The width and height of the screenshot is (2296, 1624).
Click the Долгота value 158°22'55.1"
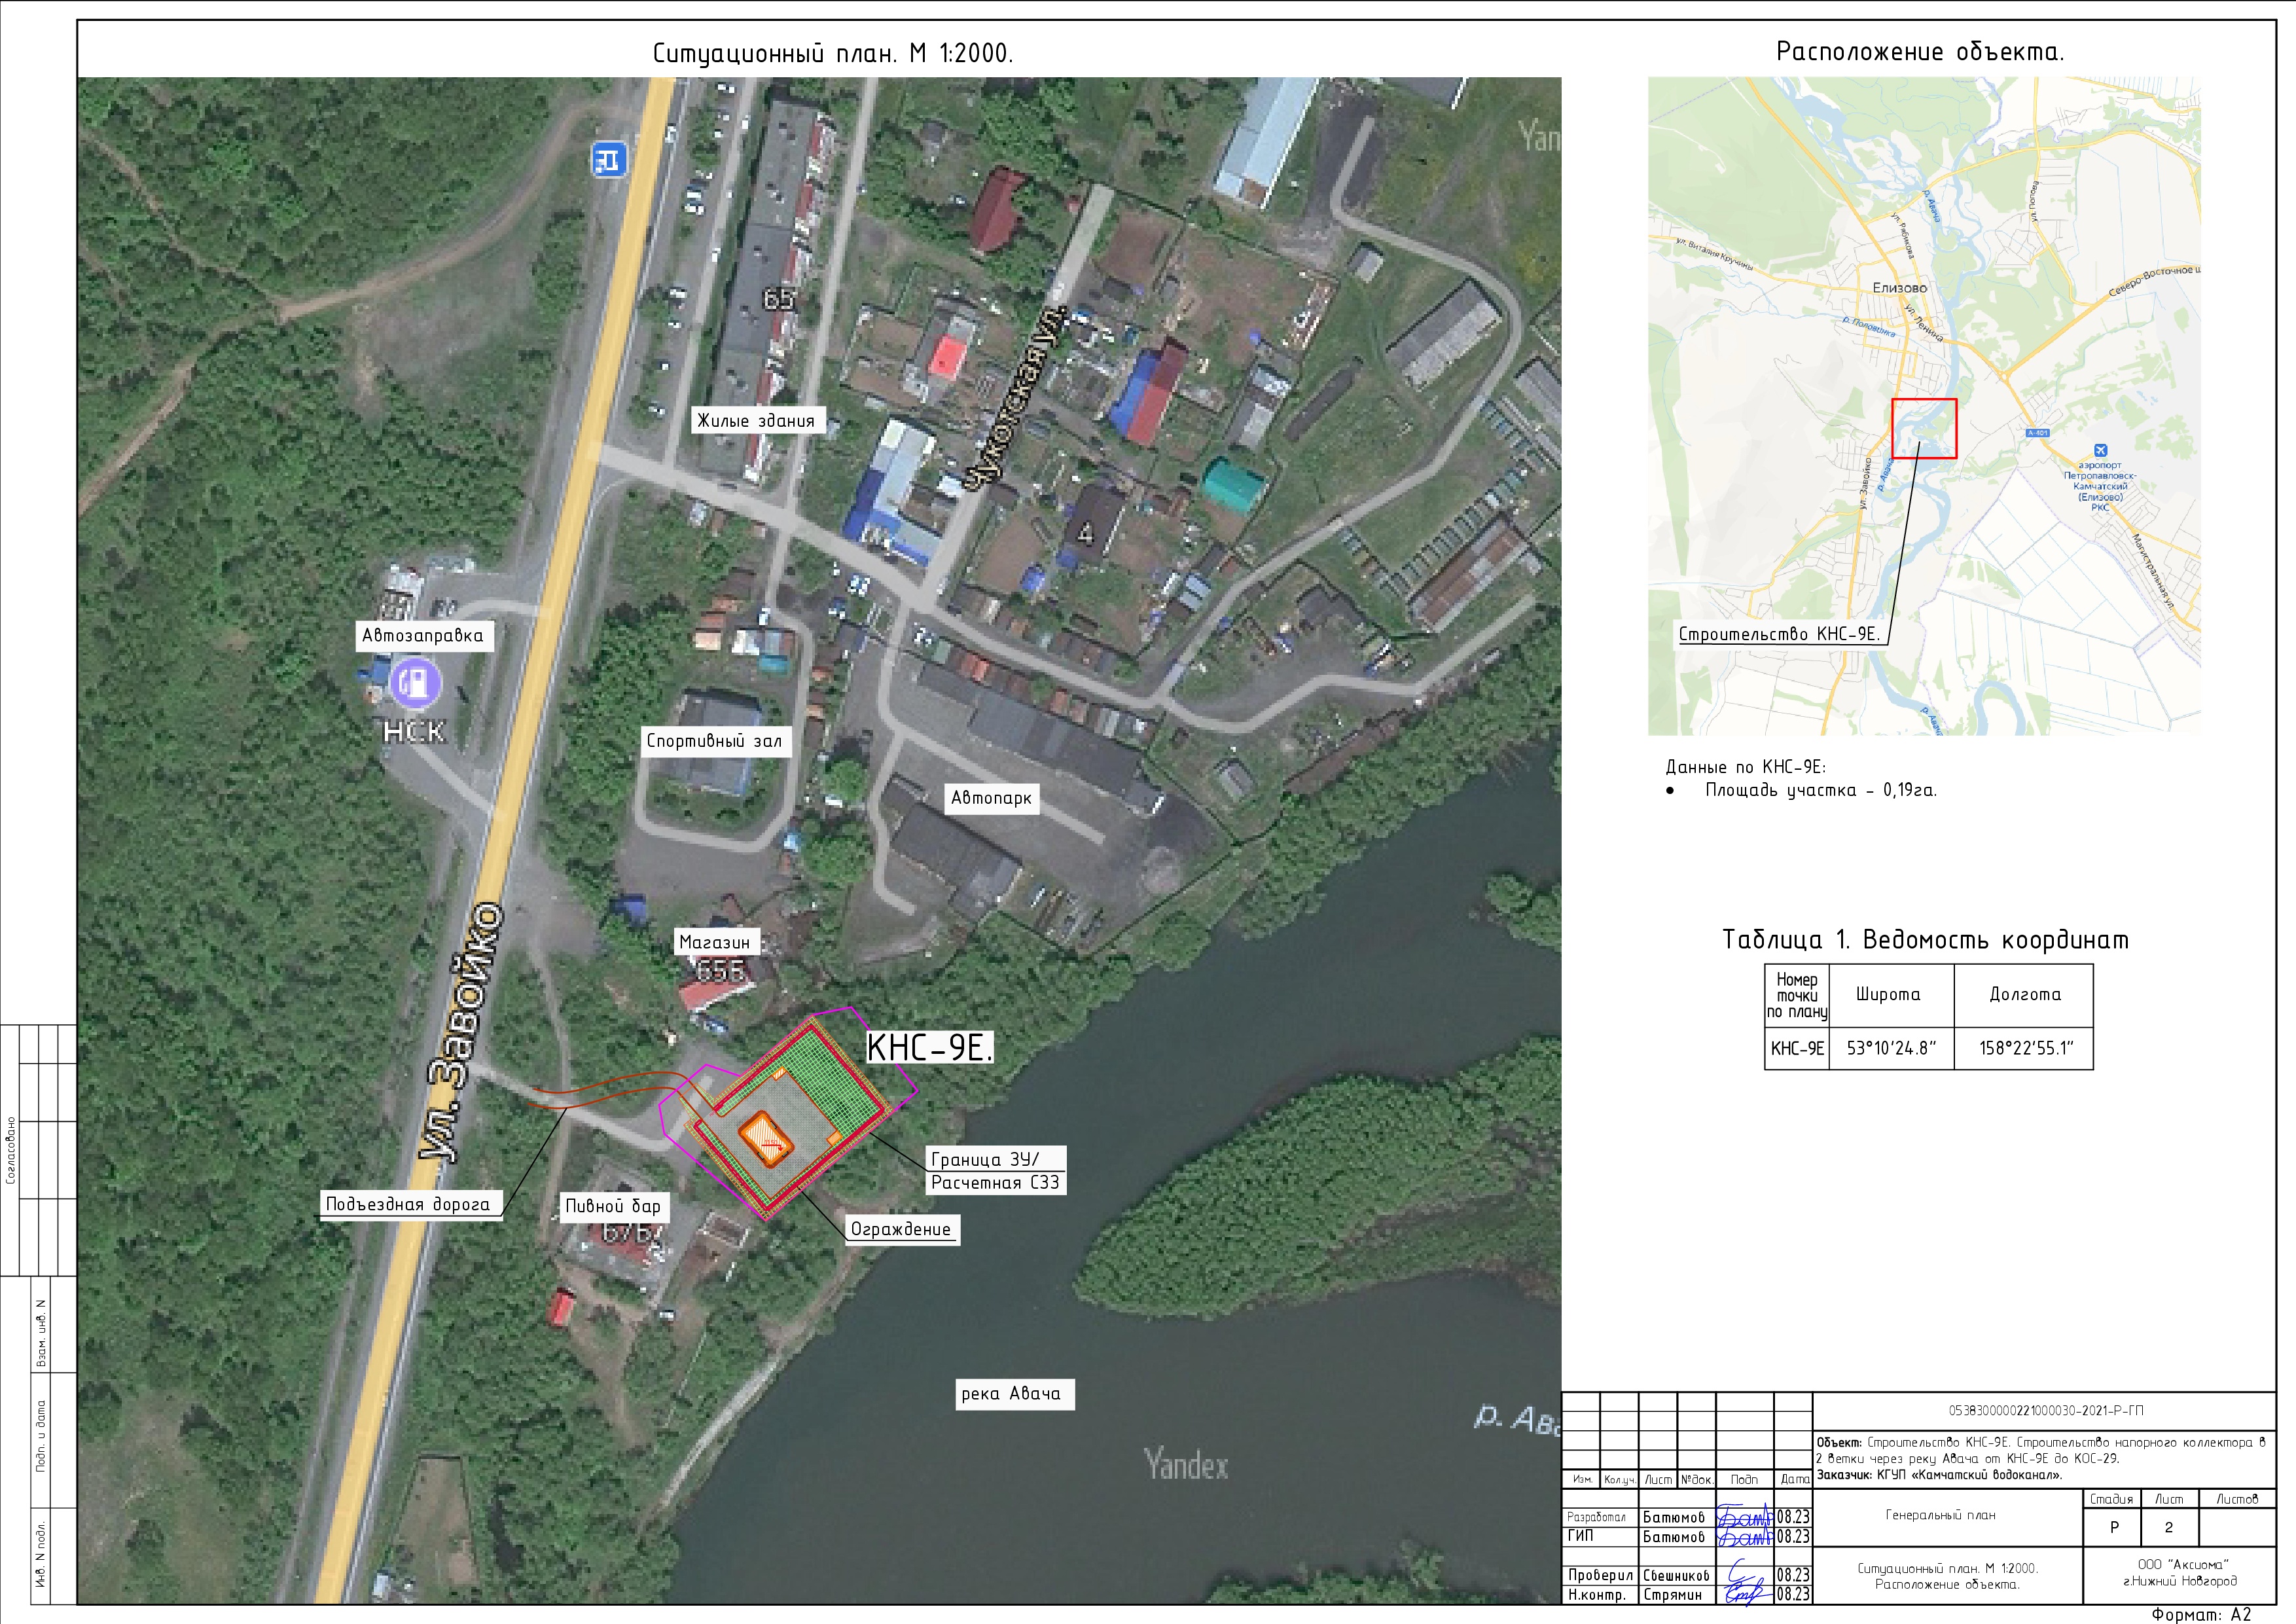point(2026,1048)
